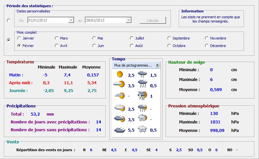Select the Mois complet period radio button

coord(9,40)
